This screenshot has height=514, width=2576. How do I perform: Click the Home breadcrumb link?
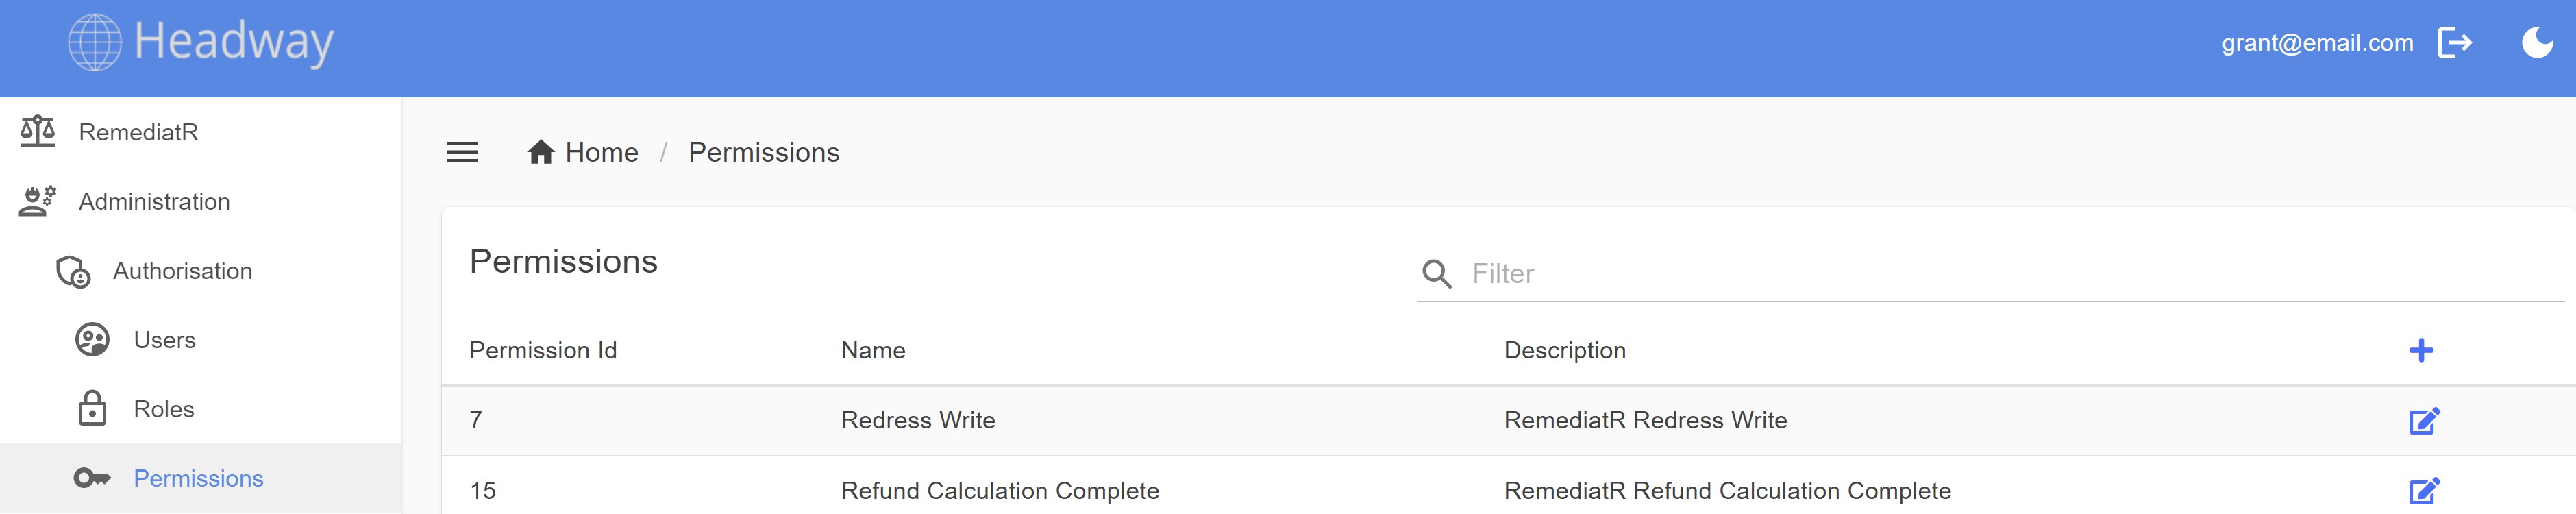click(x=601, y=152)
